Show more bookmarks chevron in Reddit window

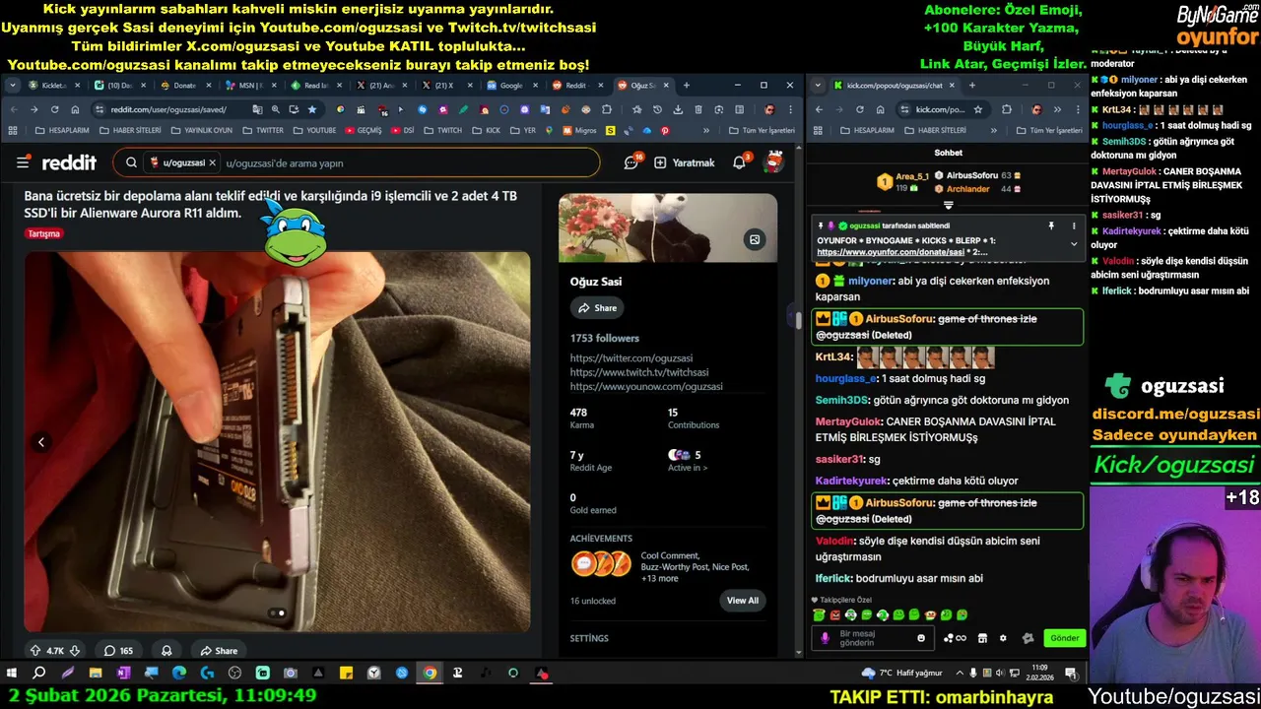coord(706,130)
